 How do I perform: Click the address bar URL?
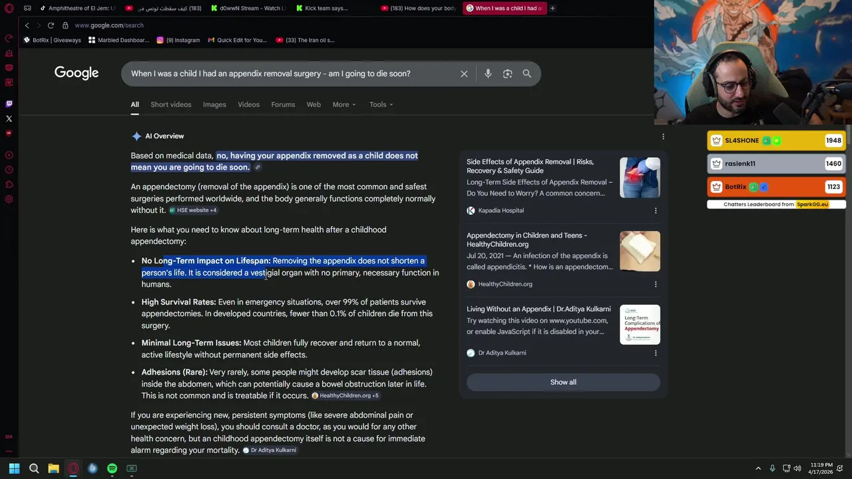pyautogui.click(x=108, y=25)
